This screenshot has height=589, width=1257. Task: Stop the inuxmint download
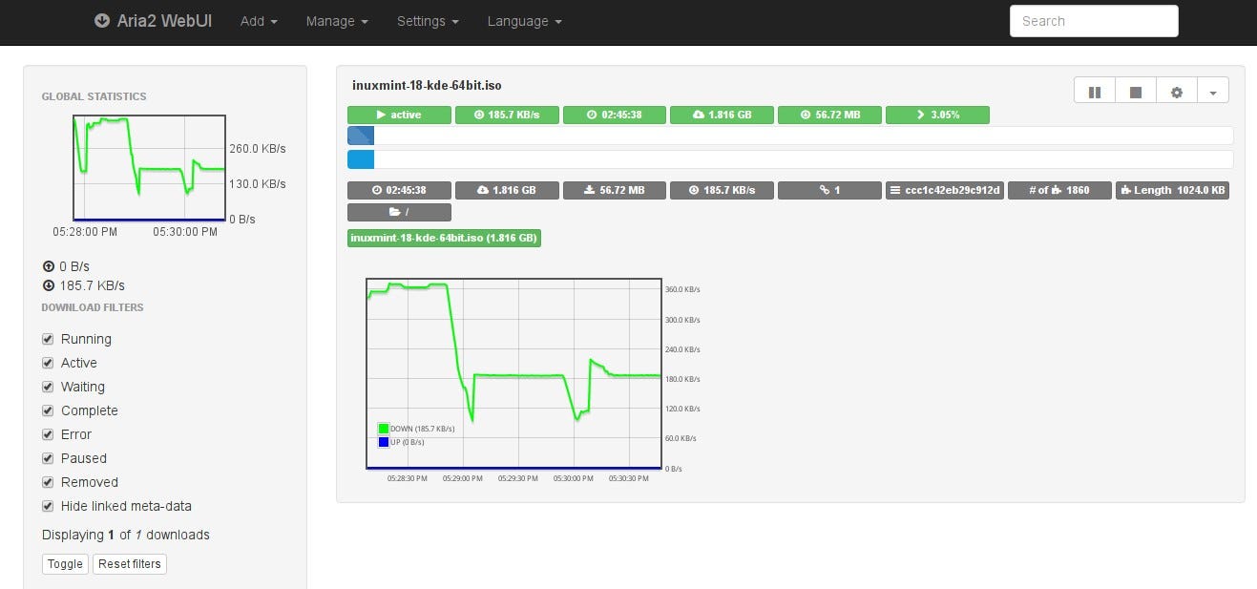coord(1136,92)
